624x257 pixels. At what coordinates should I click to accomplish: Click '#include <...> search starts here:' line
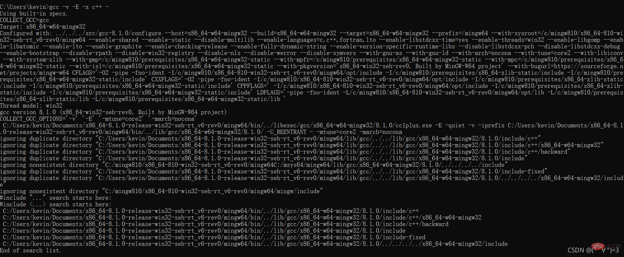click(x=55, y=204)
